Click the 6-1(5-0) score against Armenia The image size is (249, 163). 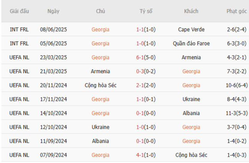coord(146,57)
